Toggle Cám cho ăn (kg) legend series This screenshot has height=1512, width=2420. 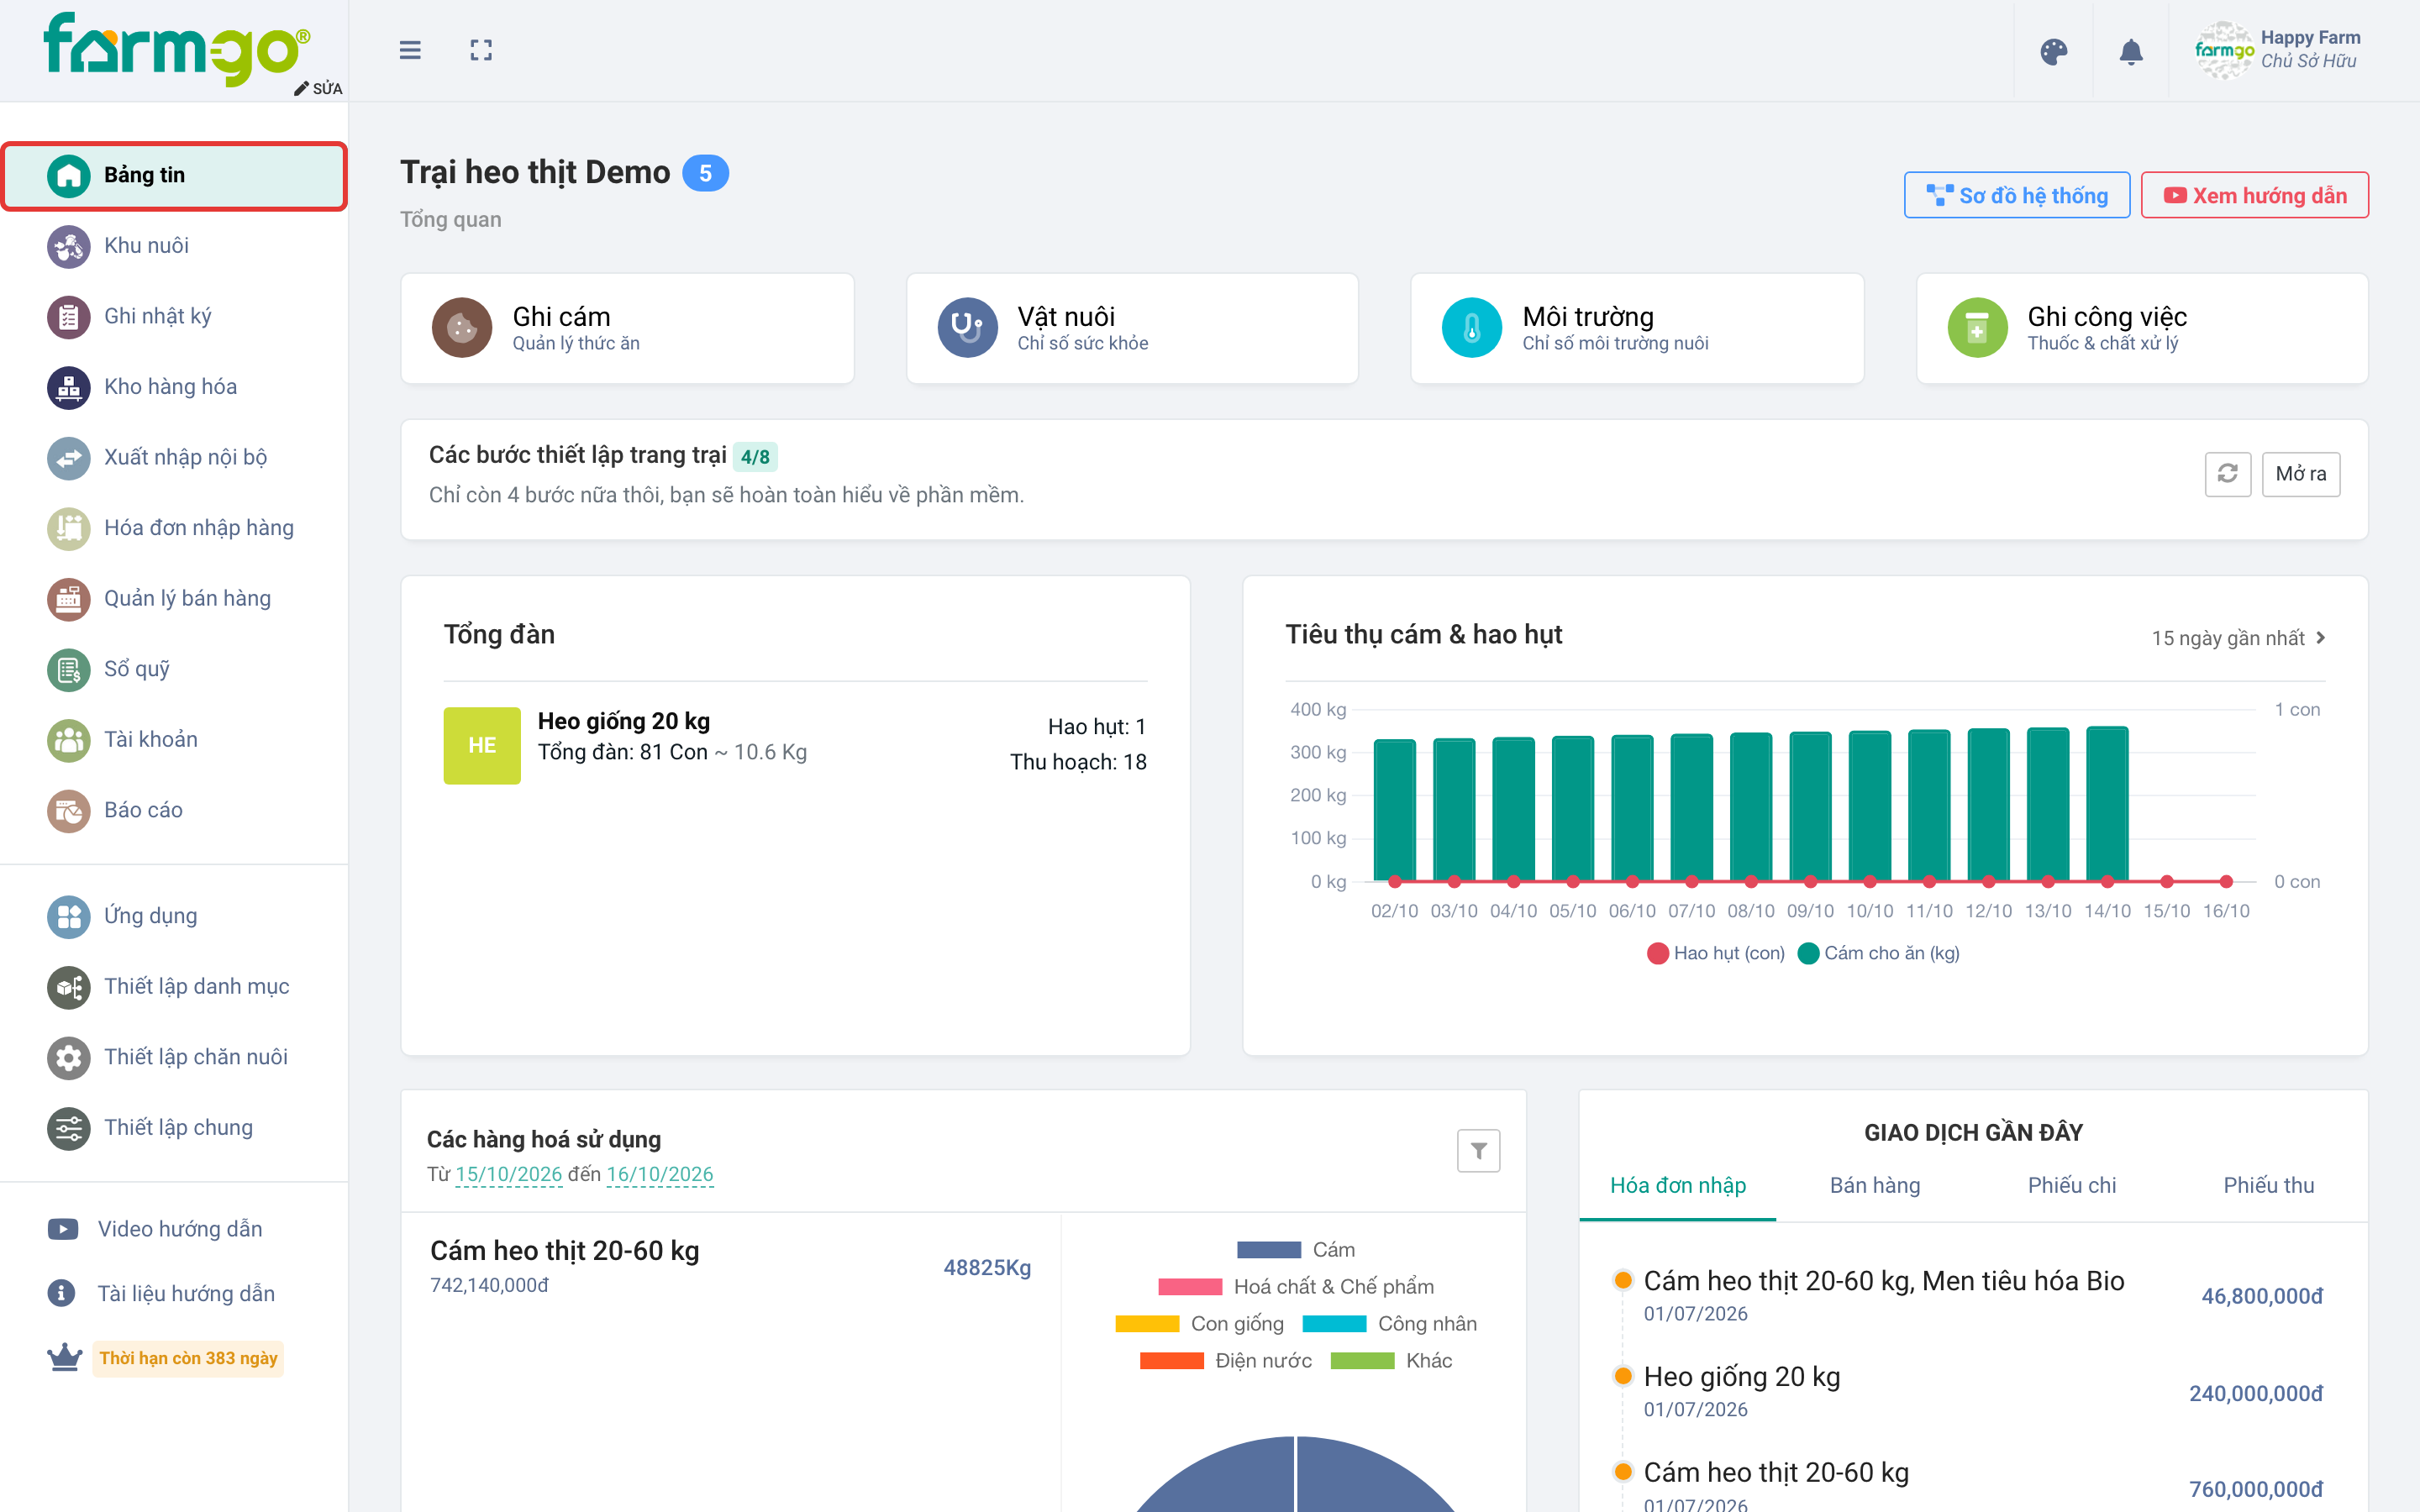1878,953
